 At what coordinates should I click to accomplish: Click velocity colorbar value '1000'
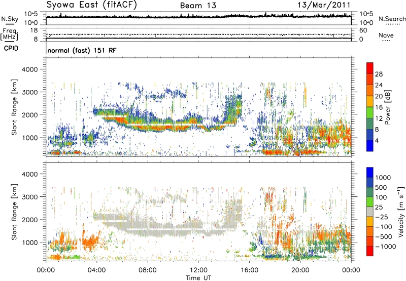pos(383,178)
